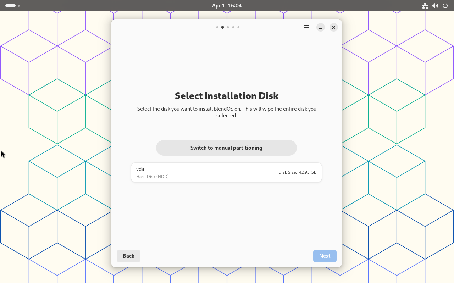
Task: Click the third page indicator dot
Action: coord(228,27)
